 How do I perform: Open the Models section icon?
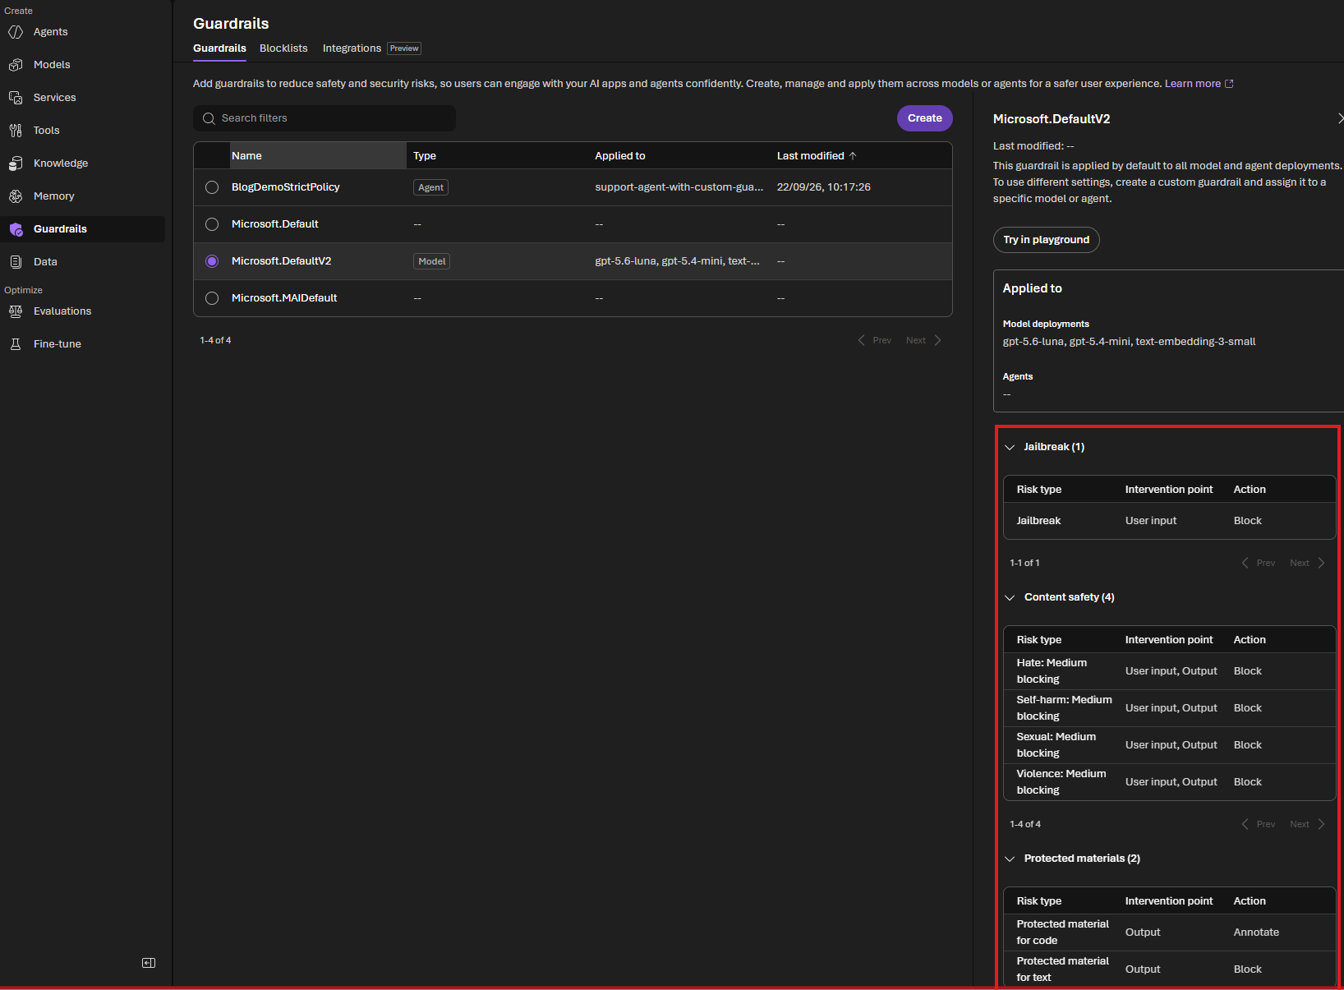pyautogui.click(x=16, y=65)
